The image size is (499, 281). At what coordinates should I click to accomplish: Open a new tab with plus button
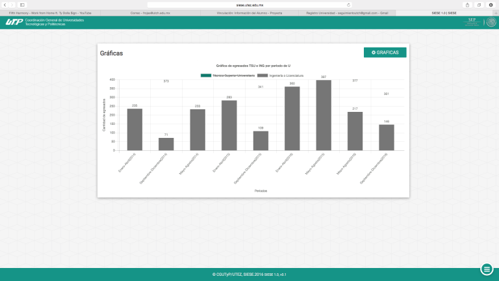(x=495, y=12)
